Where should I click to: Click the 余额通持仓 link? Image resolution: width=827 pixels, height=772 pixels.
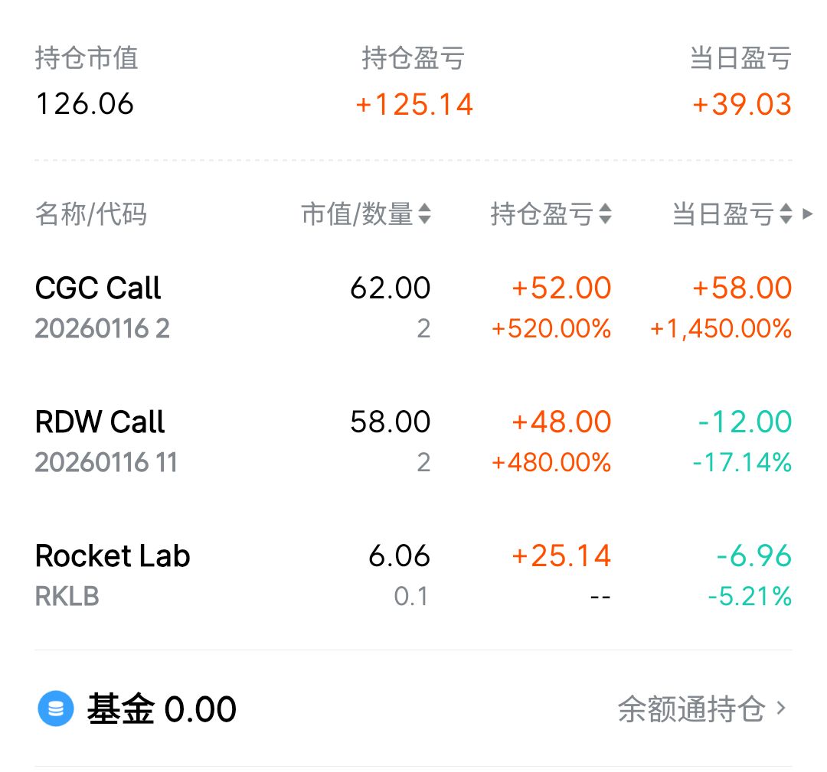(x=691, y=709)
